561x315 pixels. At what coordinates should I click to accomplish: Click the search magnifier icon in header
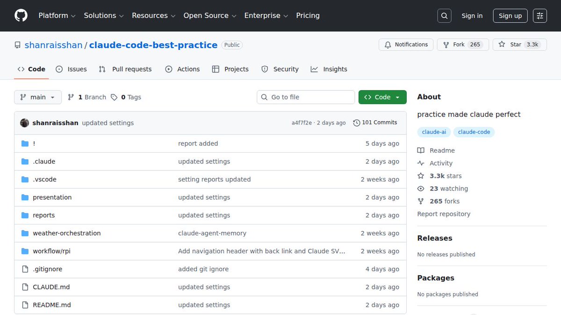[x=445, y=15]
